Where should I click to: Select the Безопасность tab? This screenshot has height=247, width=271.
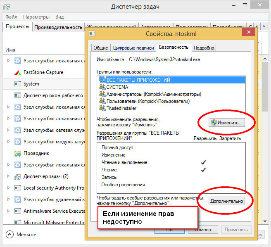174,47
